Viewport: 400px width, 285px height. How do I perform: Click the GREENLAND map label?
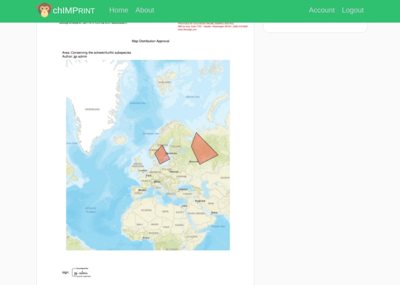click(92, 109)
